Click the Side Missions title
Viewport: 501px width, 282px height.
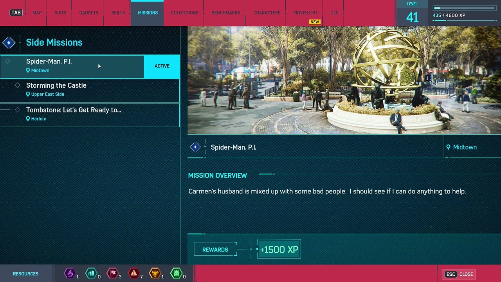click(x=54, y=42)
